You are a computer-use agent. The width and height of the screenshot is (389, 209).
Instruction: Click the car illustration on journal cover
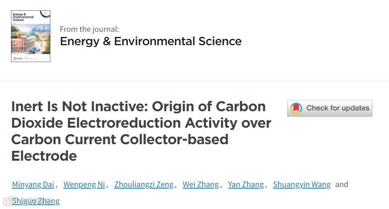pos(35,49)
